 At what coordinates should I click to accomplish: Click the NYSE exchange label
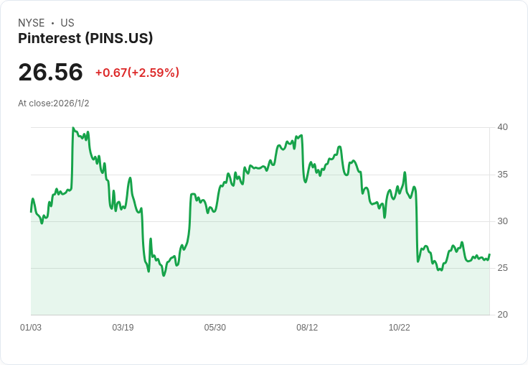32,23
